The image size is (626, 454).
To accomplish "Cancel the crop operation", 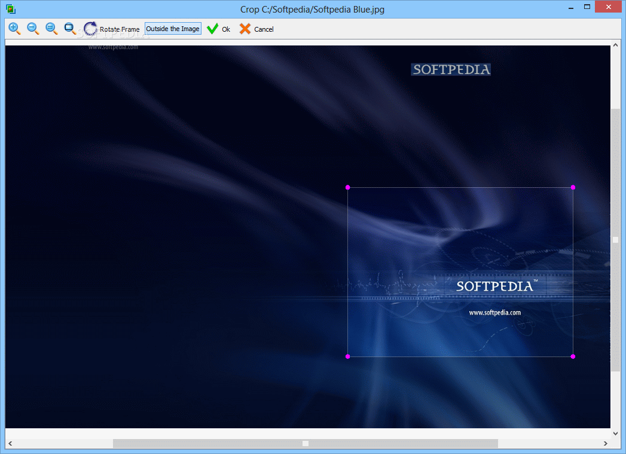I will (256, 29).
